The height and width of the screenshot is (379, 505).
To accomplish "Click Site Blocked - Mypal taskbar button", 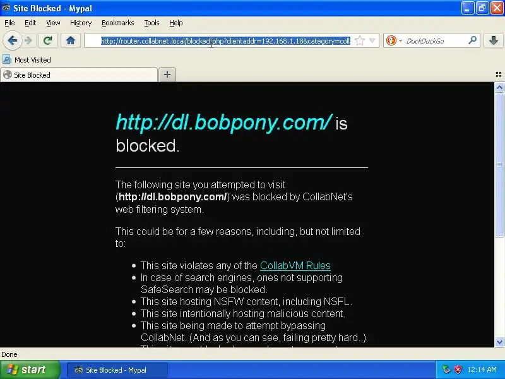I will [117, 370].
